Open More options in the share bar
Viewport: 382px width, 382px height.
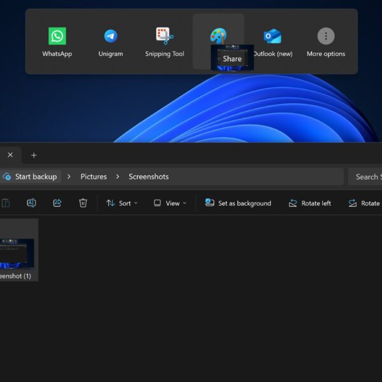pyautogui.click(x=326, y=42)
